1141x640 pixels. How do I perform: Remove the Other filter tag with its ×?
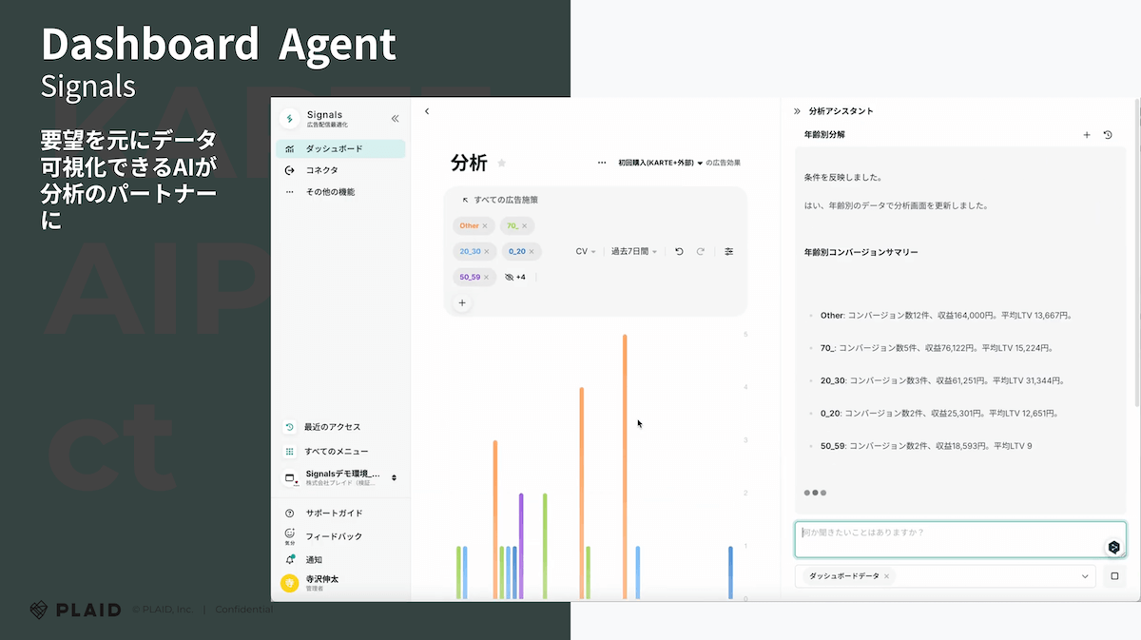488,225
